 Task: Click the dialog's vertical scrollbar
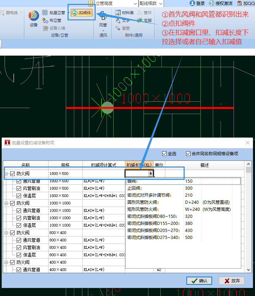(x=249, y=218)
